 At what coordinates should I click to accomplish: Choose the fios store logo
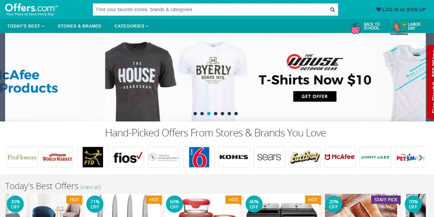[128, 157]
